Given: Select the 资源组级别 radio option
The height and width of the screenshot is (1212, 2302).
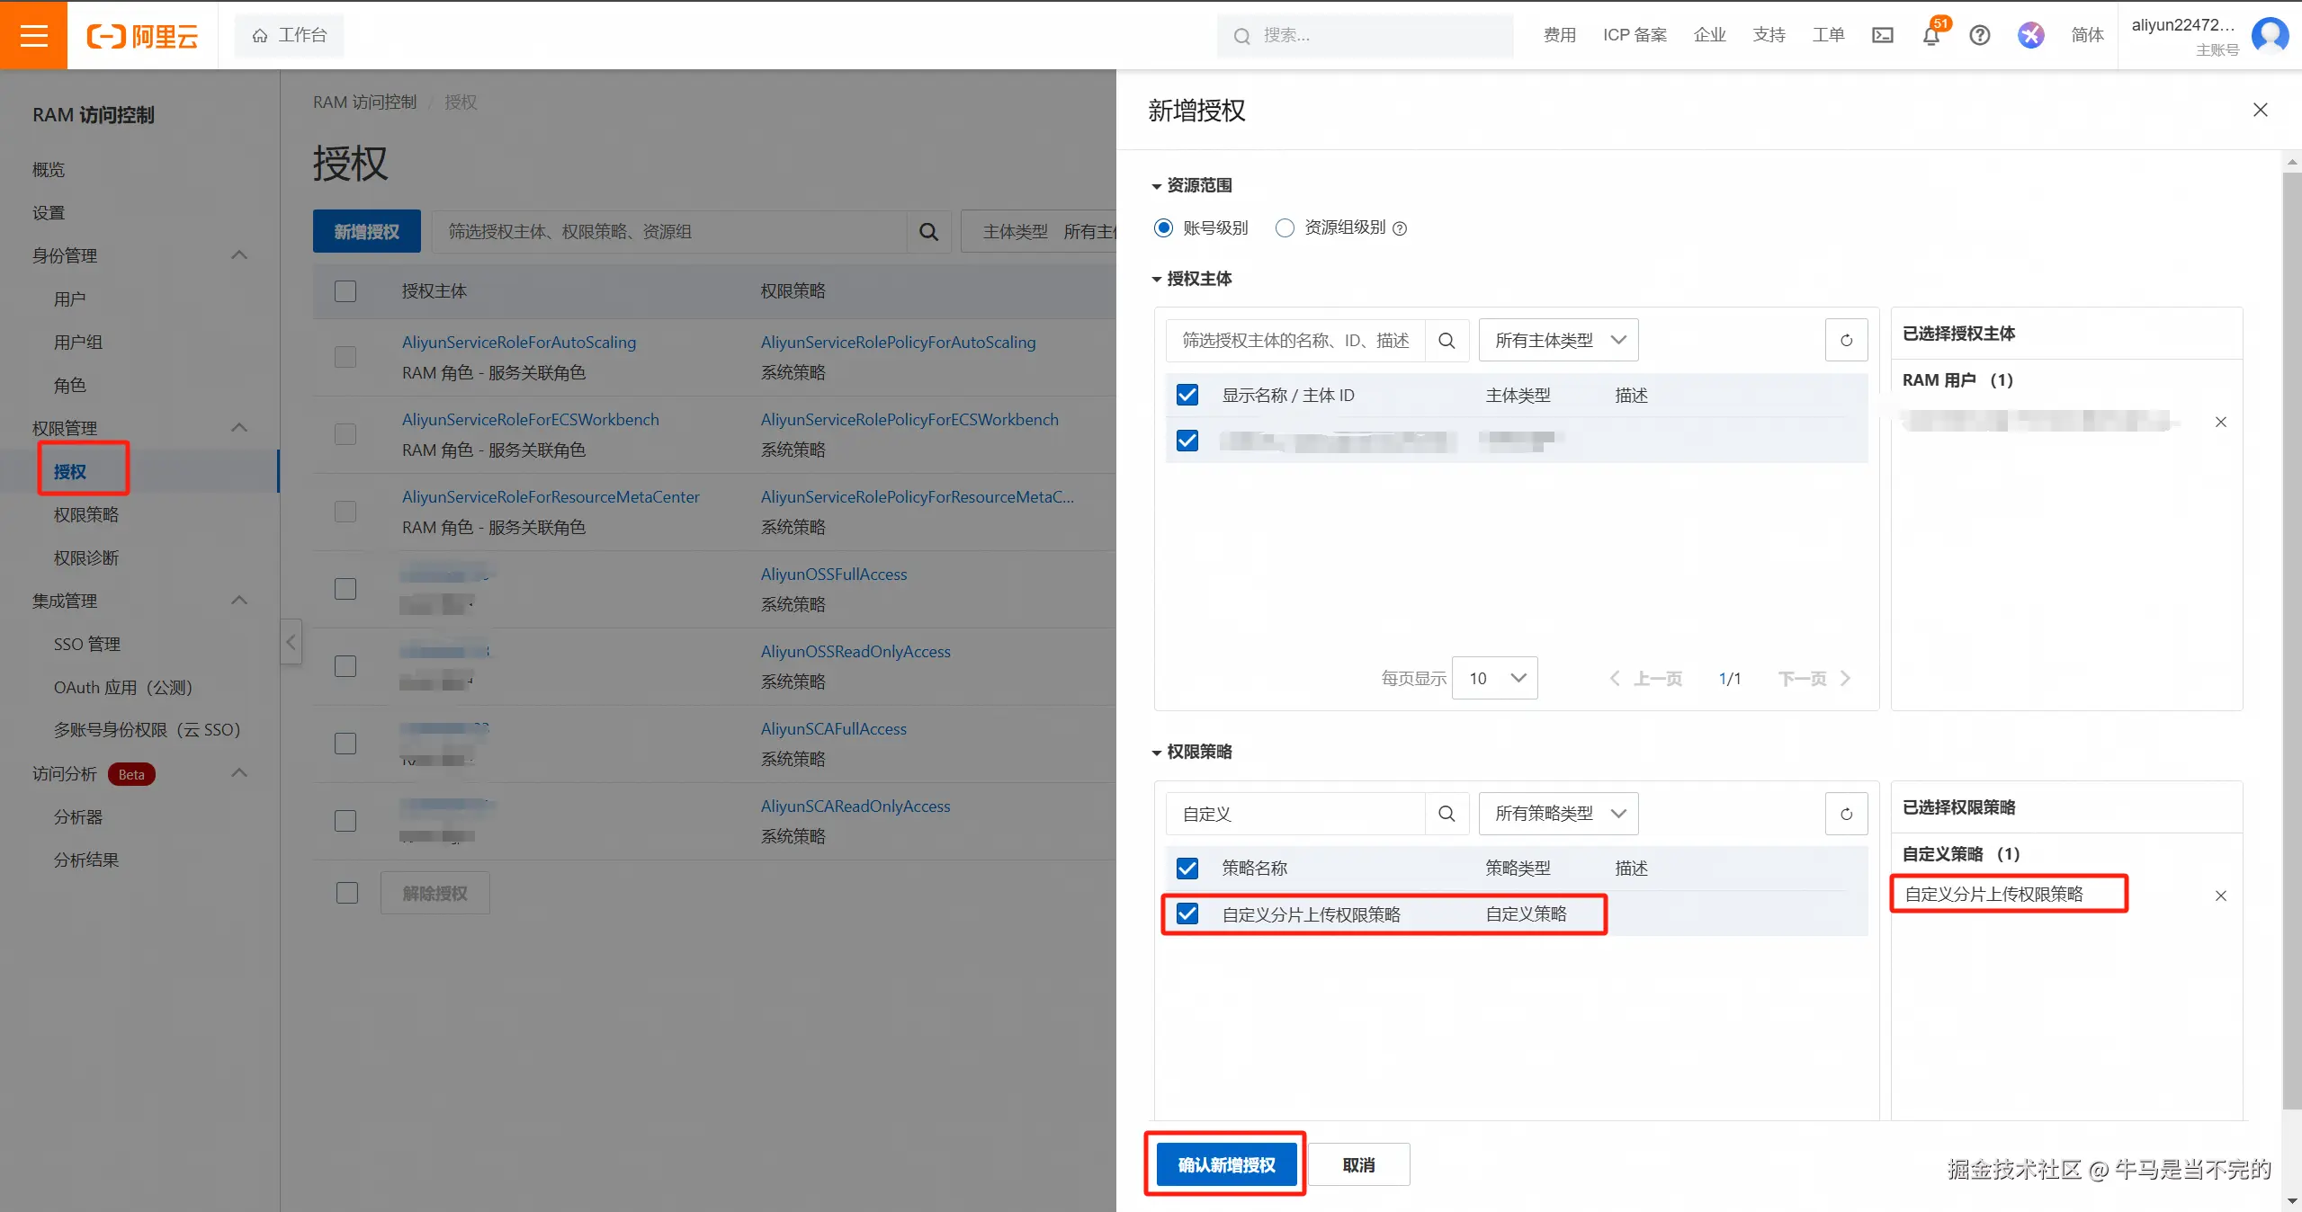Looking at the screenshot, I should (x=1285, y=228).
